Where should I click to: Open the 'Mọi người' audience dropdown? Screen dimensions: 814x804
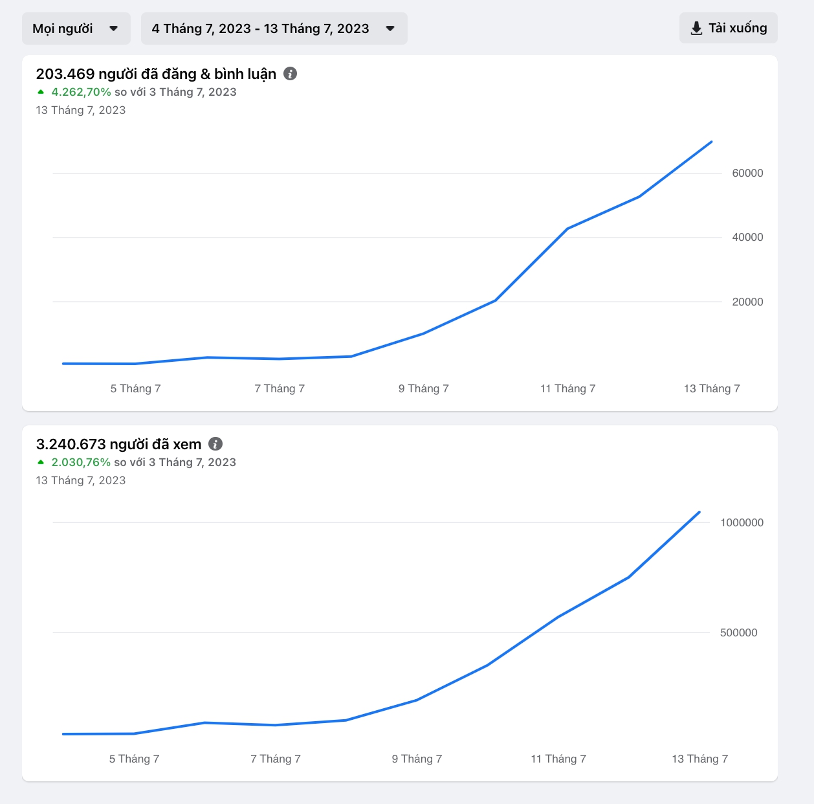76,28
